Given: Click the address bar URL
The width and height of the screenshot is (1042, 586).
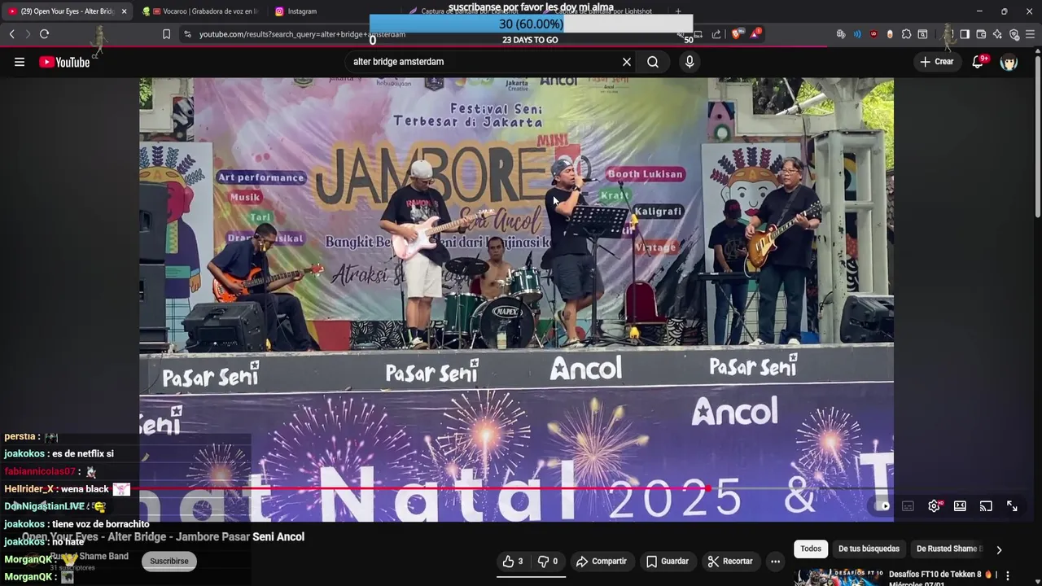Looking at the screenshot, I should (302, 34).
